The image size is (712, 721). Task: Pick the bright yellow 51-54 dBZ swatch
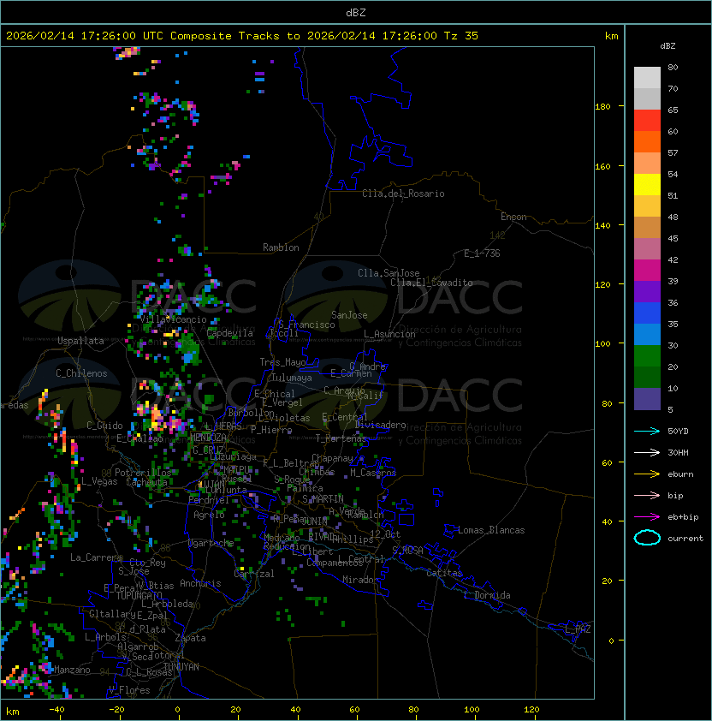(647, 184)
